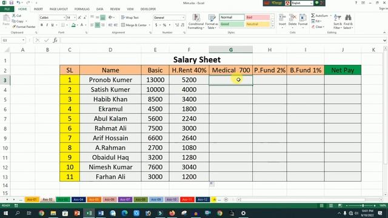Click the macro record icon in status bar
This screenshot has width=388, height=218.
click(x=16, y=205)
